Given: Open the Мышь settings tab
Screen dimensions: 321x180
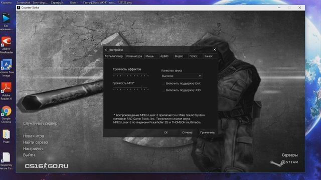Looking at the screenshot, I should pos(151,56).
